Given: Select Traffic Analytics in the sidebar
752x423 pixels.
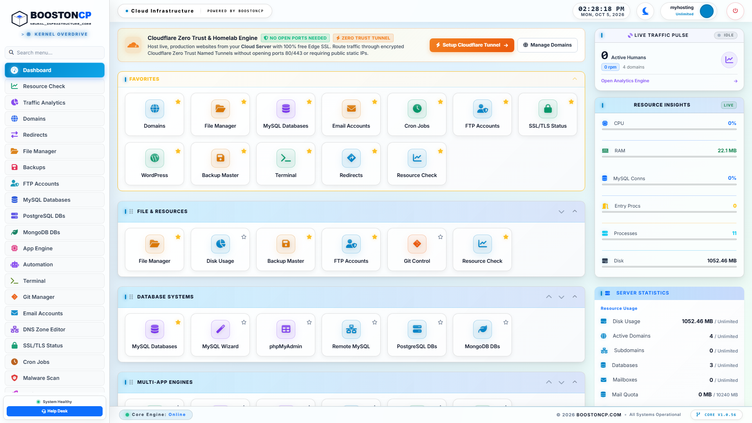Looking at the screenshot, I should click(x=54, y=103).
